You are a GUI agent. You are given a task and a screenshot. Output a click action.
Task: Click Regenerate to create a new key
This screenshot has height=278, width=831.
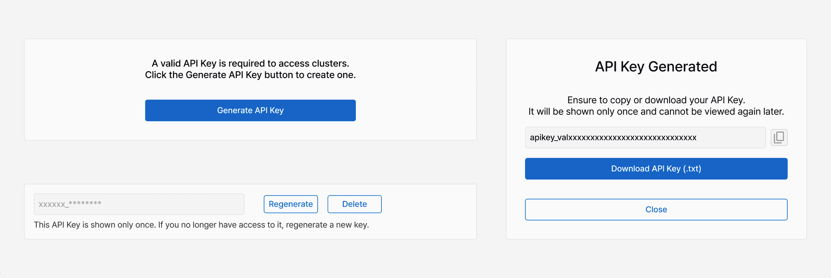[290, 204]
